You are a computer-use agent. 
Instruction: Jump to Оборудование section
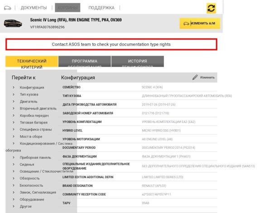tap(32, 199)
